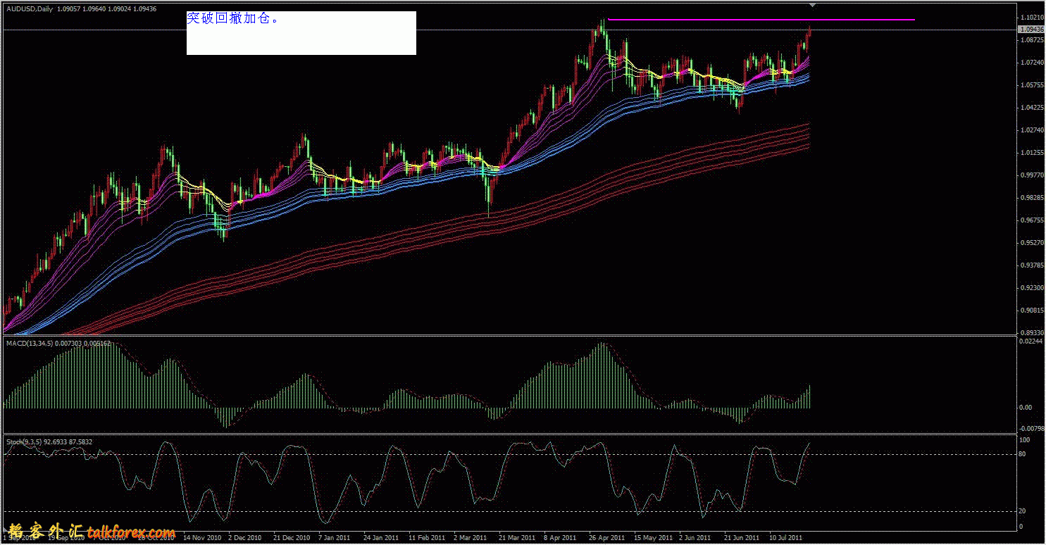The image size is (1046, 545).
Task: Click date label 2 Jun 2011
Action: (695, 537)
